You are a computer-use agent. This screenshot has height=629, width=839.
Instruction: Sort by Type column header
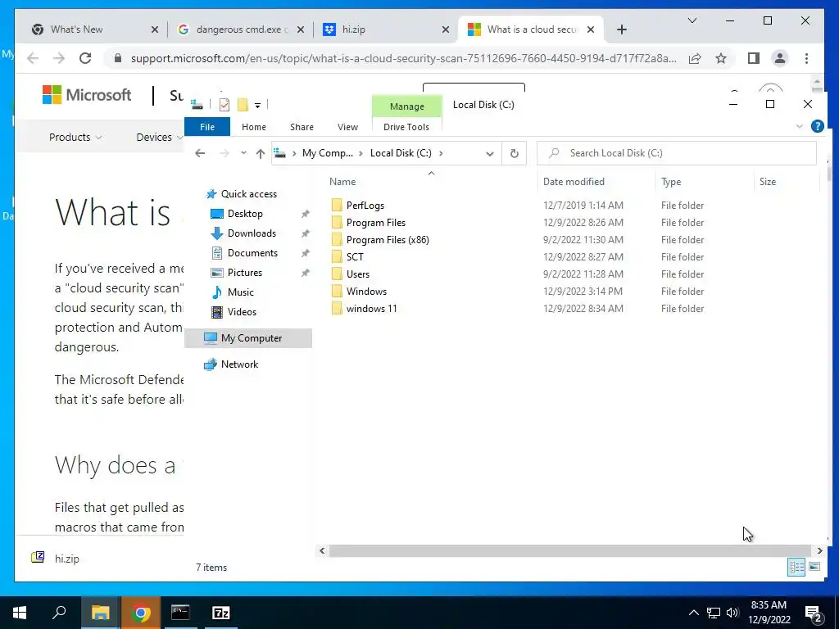(671, 182)
